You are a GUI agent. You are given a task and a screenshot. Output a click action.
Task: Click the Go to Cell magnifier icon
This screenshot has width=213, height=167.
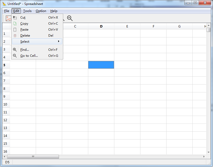pyautogui.click(x=15, y=56)
